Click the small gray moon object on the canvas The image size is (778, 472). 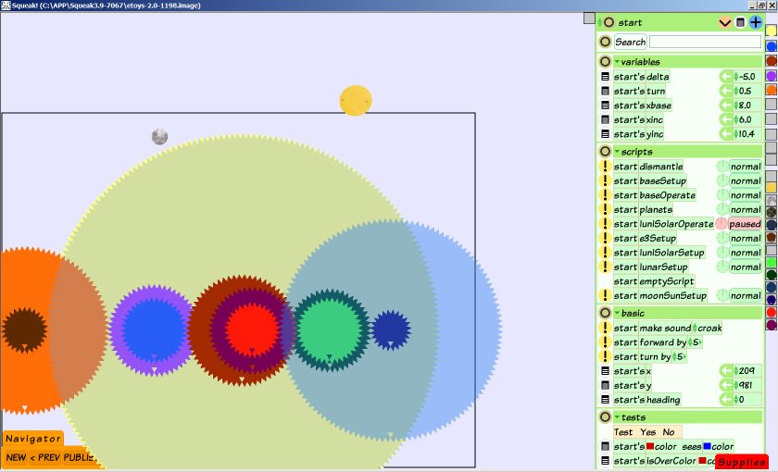click(159, 136)
